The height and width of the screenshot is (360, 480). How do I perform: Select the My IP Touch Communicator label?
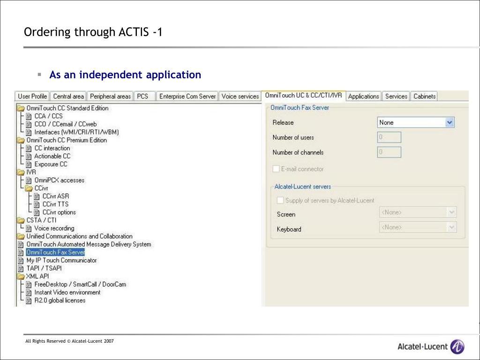[x=61, y=260]
